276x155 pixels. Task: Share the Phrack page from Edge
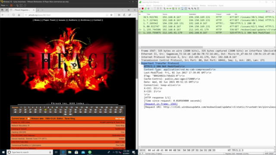(x=130, y=15)
